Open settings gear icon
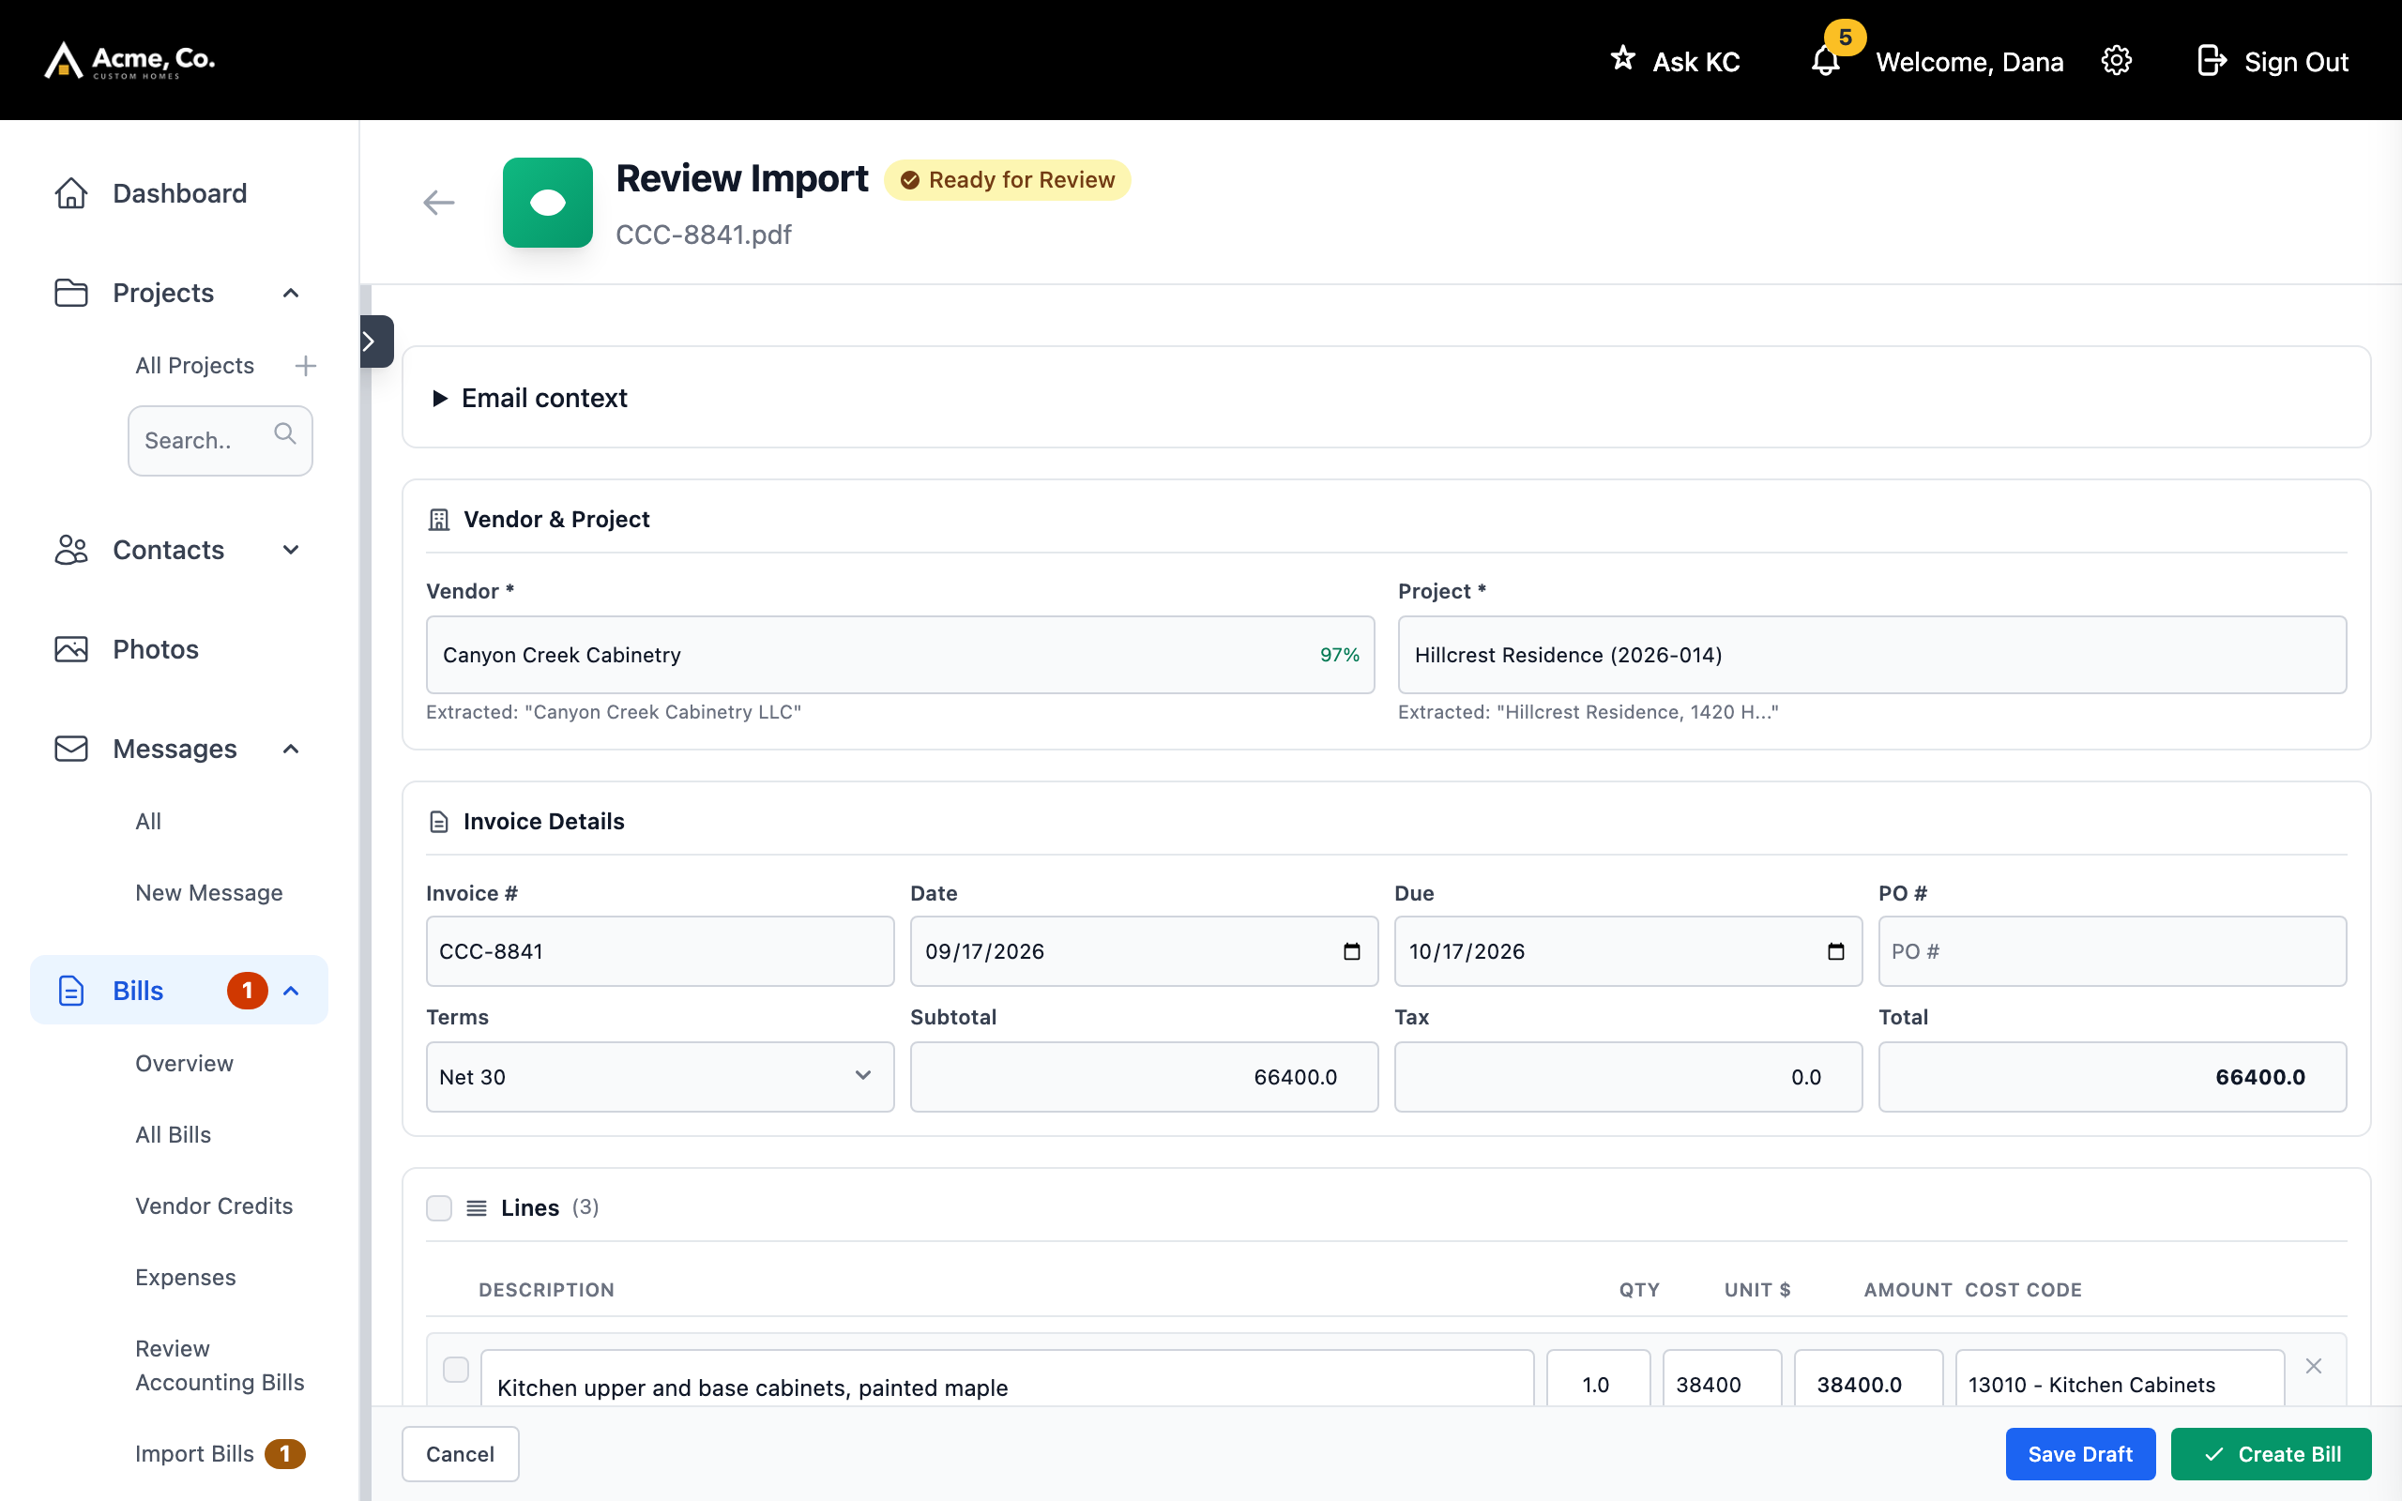Viewport: 2402px width, 1501px height. [2116, 61]
